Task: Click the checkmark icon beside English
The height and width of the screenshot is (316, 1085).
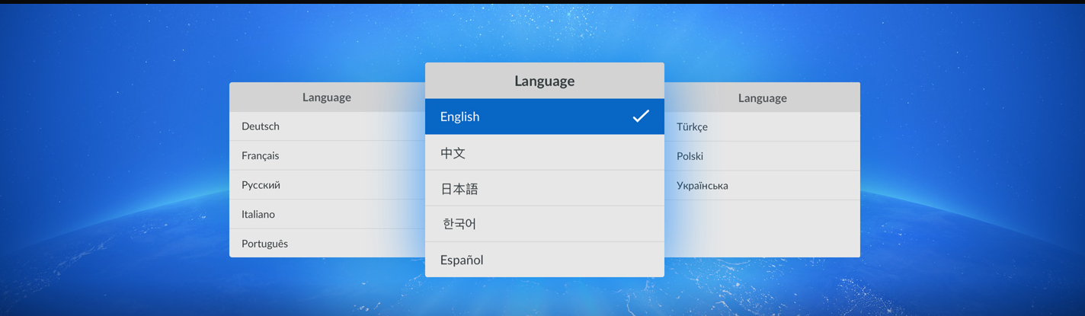Action: pyautogui.click(x=641, y=117)
